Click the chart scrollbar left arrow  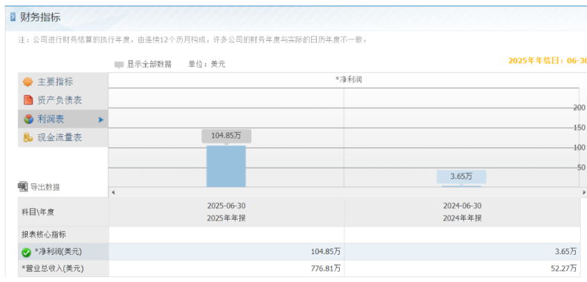[x=113, y=192]
